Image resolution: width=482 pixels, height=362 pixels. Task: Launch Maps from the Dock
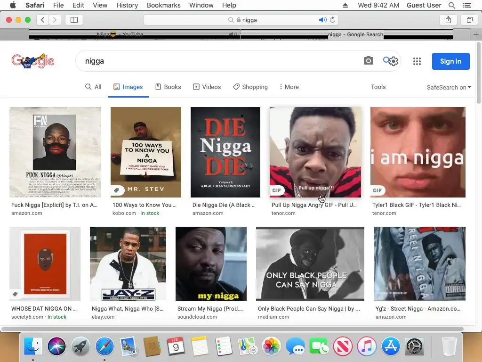click(248, 346)
